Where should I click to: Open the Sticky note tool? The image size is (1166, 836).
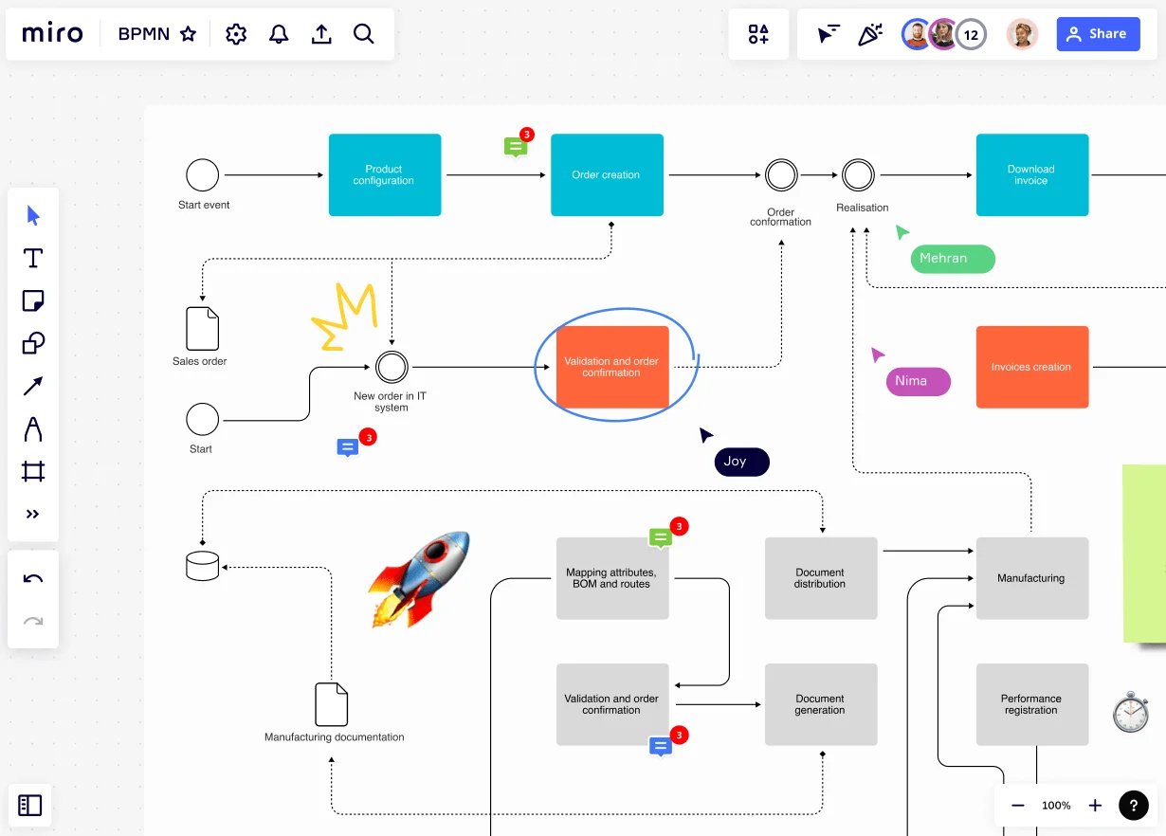click(32, 300)
